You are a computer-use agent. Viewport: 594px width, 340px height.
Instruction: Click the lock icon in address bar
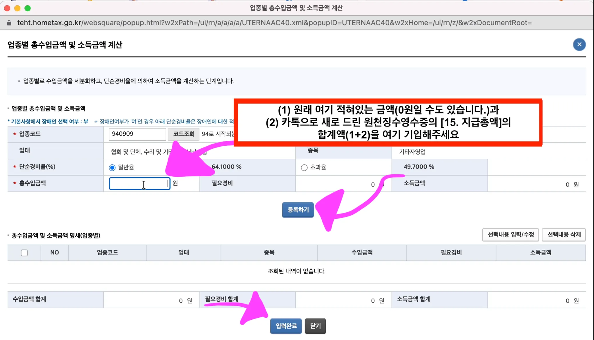point(9,23)
